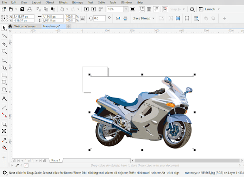Click the Import icon
This screenshot has height=177, width=244.
point(86,9)
